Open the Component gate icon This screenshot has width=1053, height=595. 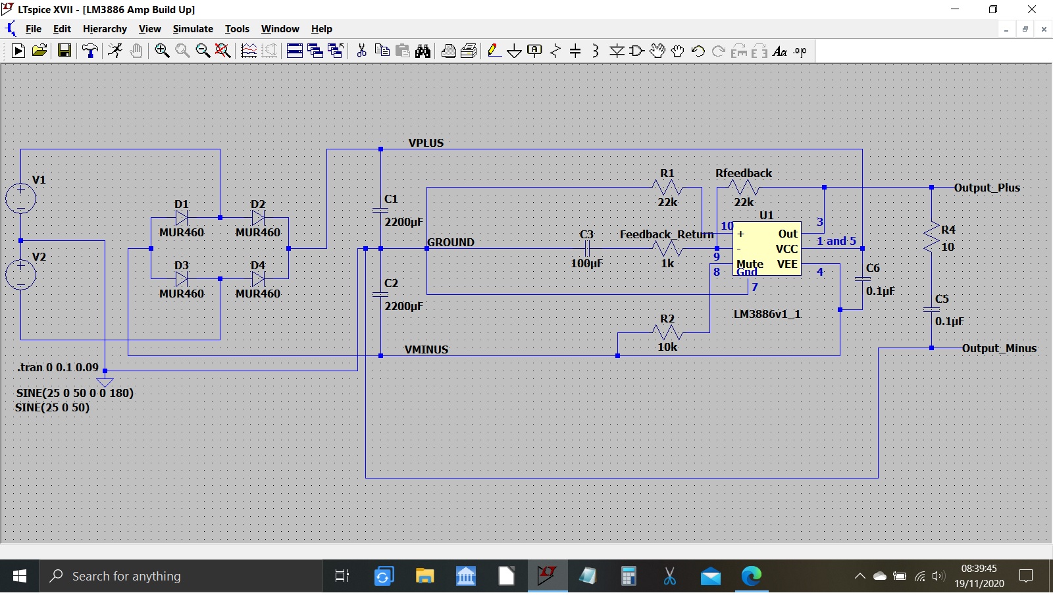pos(637,51)
